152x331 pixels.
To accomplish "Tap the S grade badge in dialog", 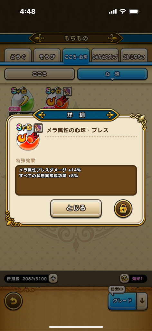I will pos(21,127).
